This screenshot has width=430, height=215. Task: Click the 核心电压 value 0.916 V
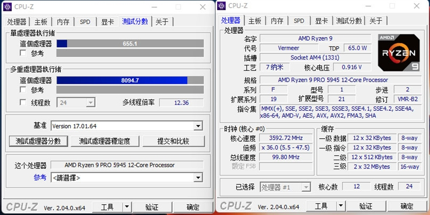tap(352, 67)
